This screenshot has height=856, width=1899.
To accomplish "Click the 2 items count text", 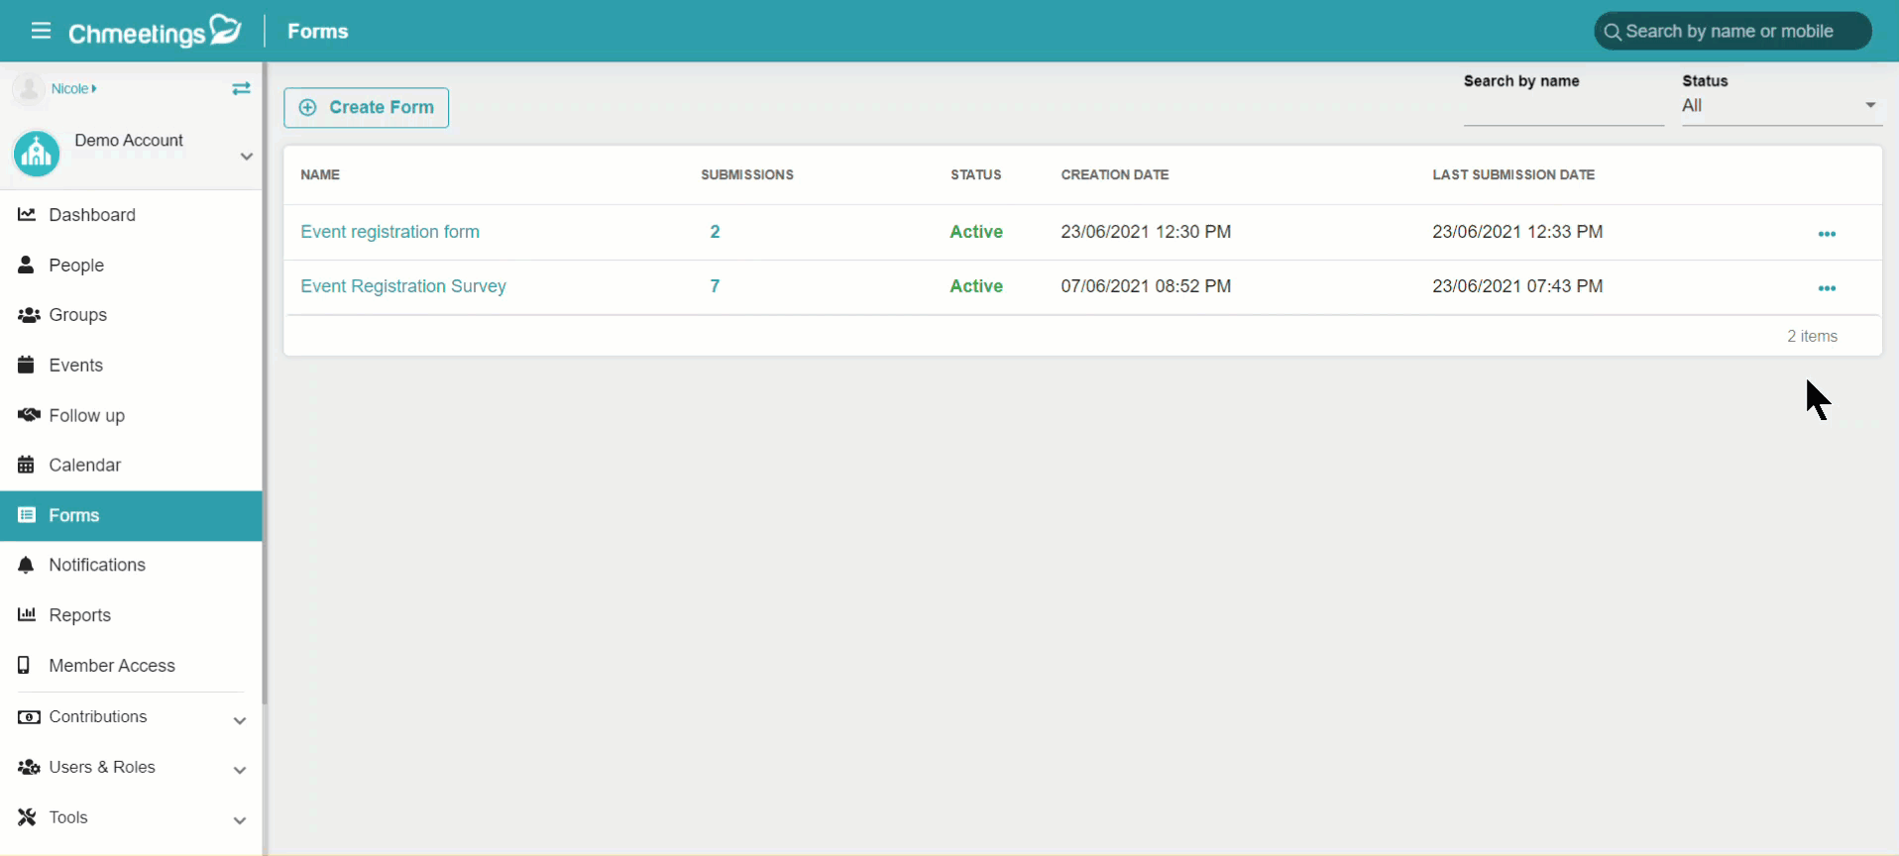I will pyautogui.click(x=1812, y=337).
